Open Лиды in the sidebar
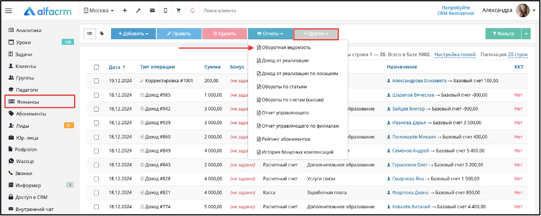This screenshot has width=541, height=216. coord(23,125)
